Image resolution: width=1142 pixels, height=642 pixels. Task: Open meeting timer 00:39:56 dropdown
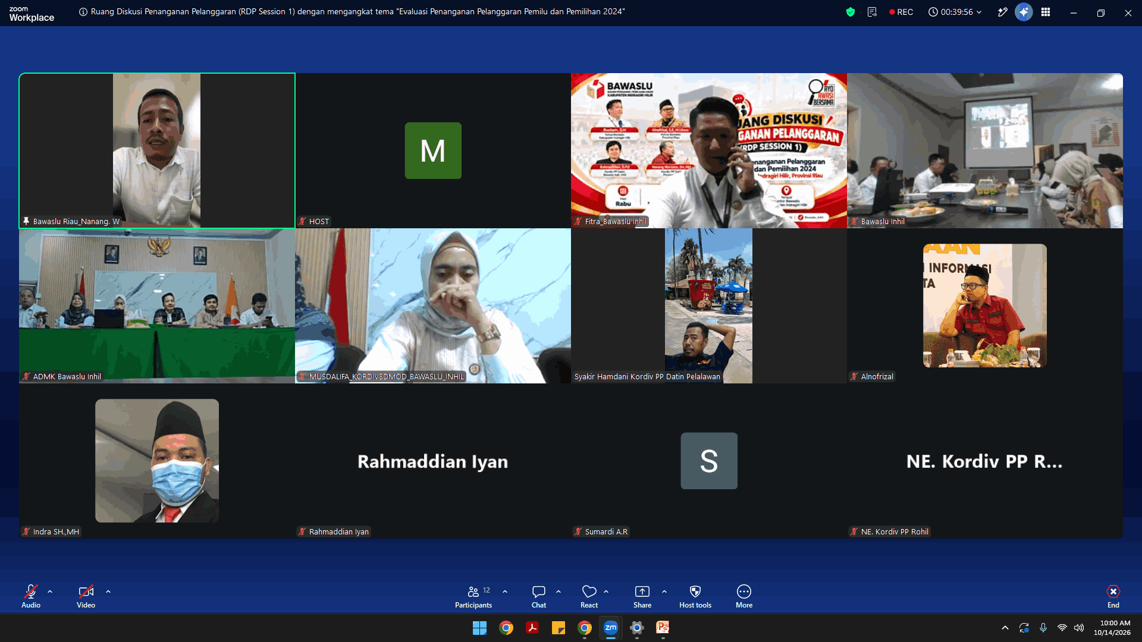[955, 12]
